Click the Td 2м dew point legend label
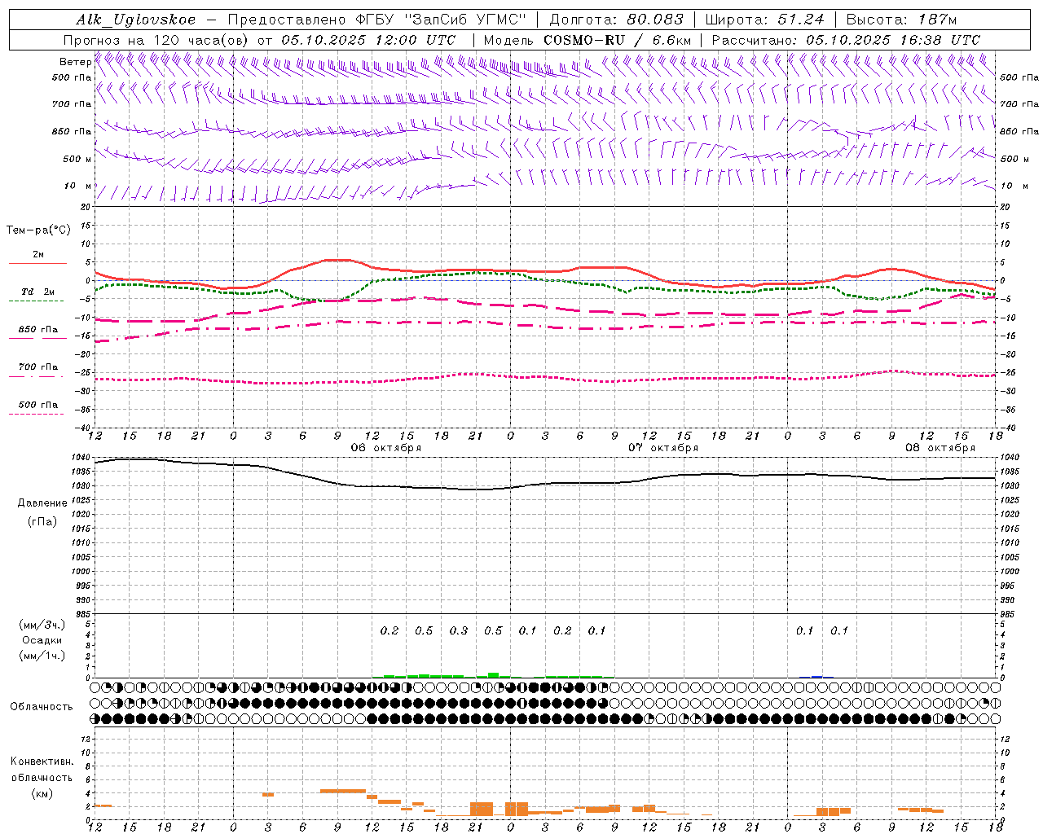Image resolution: width=1043 pixels, height=834 pixels. [x=38, y=292]
